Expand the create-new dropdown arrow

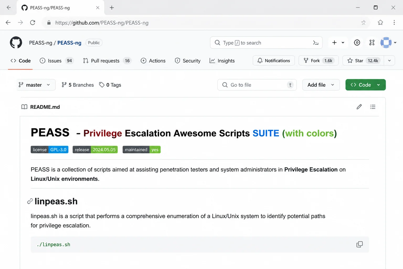coord(343,43)
